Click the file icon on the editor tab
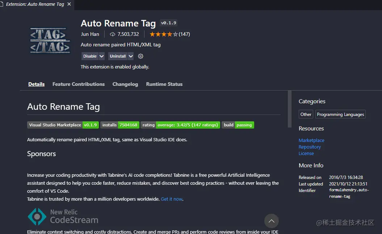This screenshot has width=382, height=234. (x=1, y=4)
